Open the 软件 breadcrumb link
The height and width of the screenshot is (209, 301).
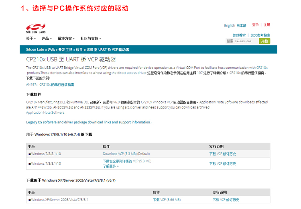[x=79, y=49]
